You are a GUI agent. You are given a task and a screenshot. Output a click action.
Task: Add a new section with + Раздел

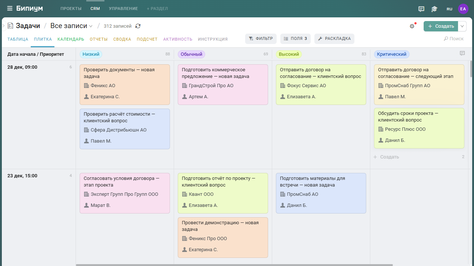click(x=157, y=8)
